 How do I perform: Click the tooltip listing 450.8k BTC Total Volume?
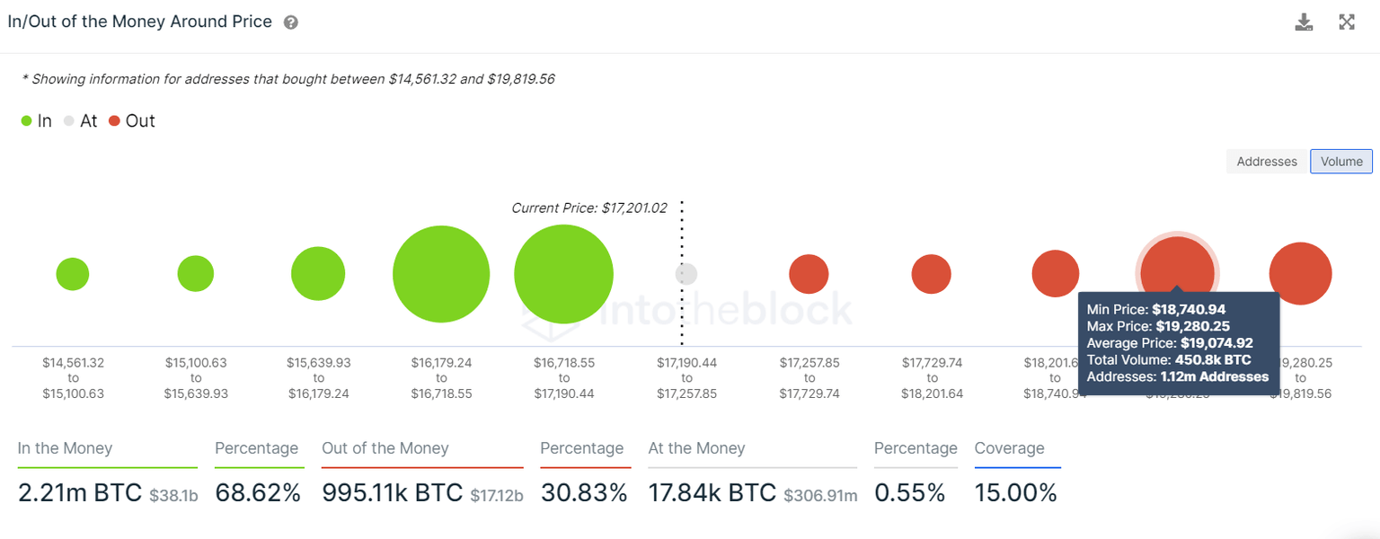(1178, 343)
